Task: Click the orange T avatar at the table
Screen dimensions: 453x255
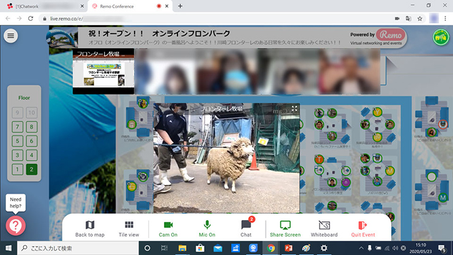Action: point(319,159)
